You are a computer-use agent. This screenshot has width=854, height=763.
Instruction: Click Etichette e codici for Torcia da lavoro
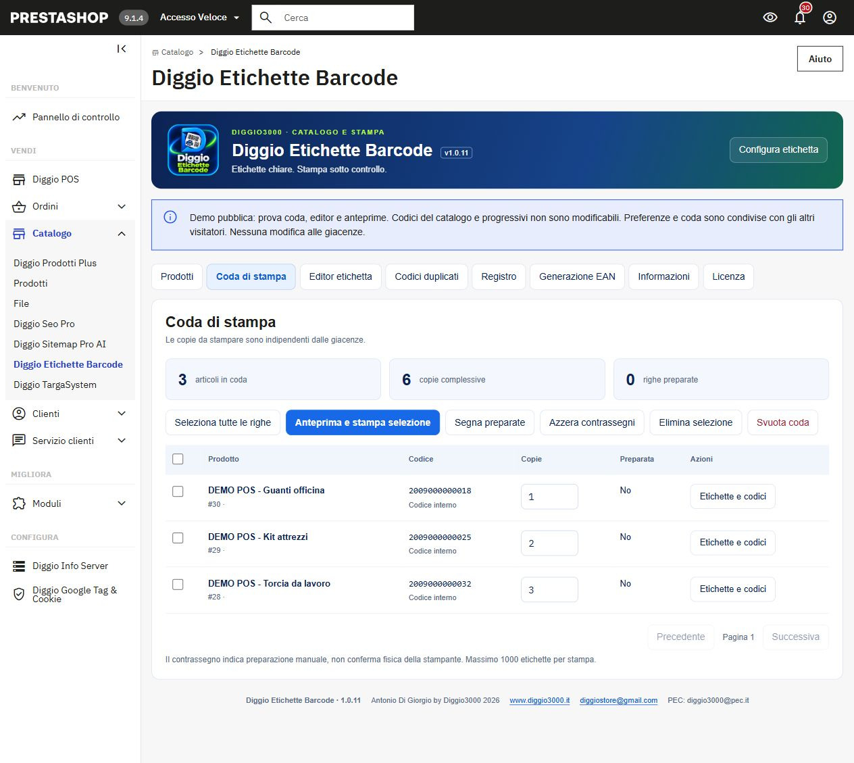click(x=733, y=589)
